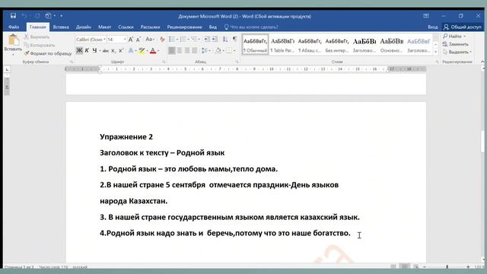Open shading paint bucket
The image size is (487, 274).
[x=218, y=50]
